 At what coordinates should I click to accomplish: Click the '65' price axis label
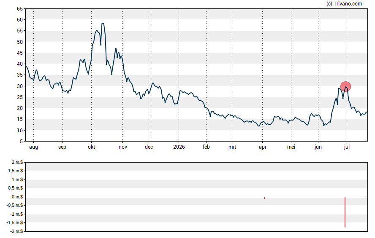pyautogui.click(x=19, y=9)
